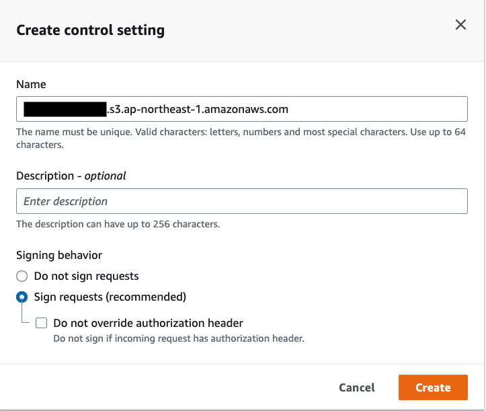Click the Signing behavior heading

coord(59,255)
